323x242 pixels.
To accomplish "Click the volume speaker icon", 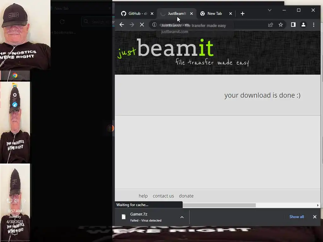I will coord(17,201).
